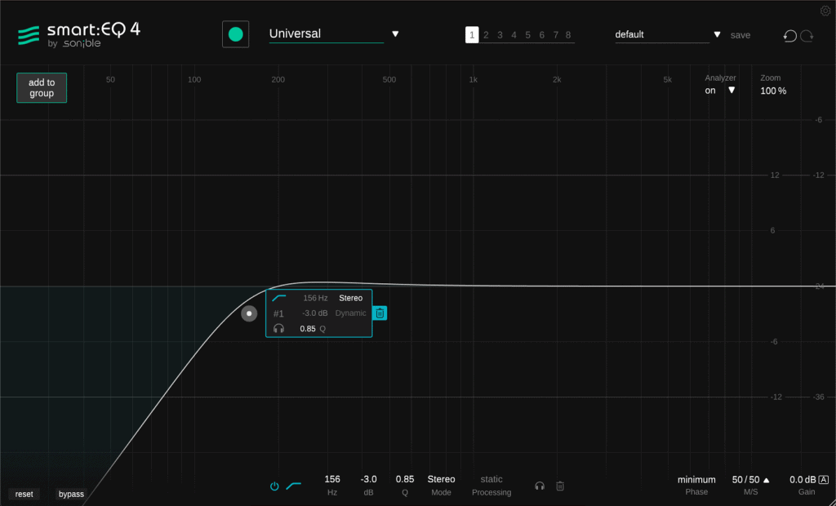The width and height of the screenshot is (836, 506).
Task: Click the green record circle button near Universal
Action: [x=235, y=34]
